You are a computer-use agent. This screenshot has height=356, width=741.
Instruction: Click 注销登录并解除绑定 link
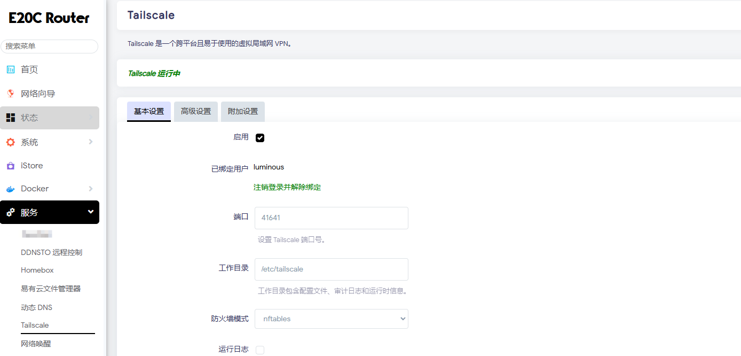(287, 188)
